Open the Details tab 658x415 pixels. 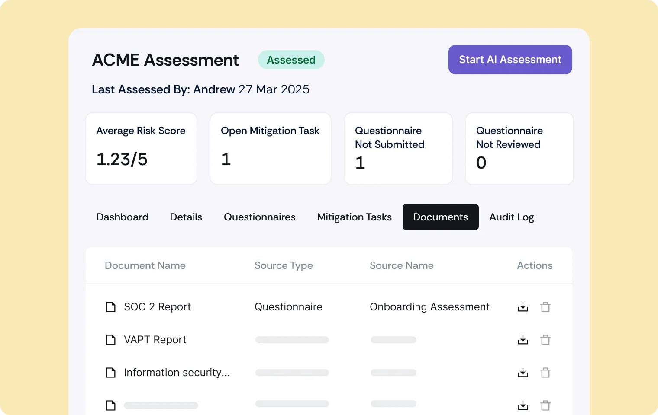(186, 217)
